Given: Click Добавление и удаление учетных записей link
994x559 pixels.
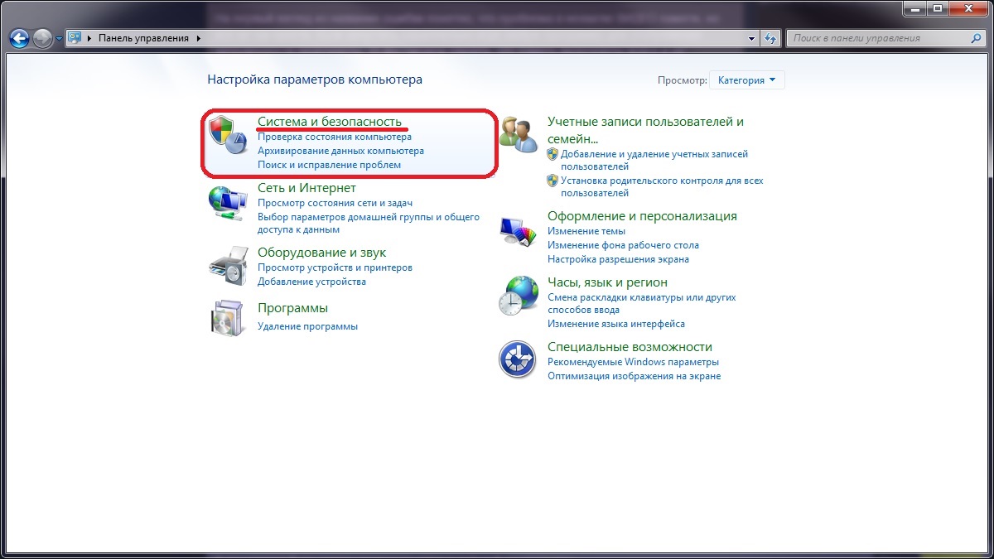Looking at the screenshot, I should coord(654,160).
